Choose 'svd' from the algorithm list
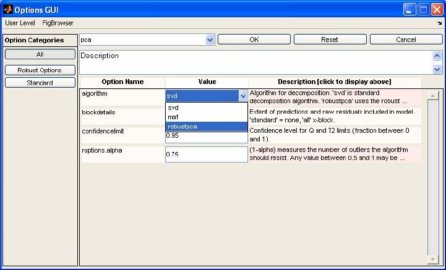 [207, 108]
